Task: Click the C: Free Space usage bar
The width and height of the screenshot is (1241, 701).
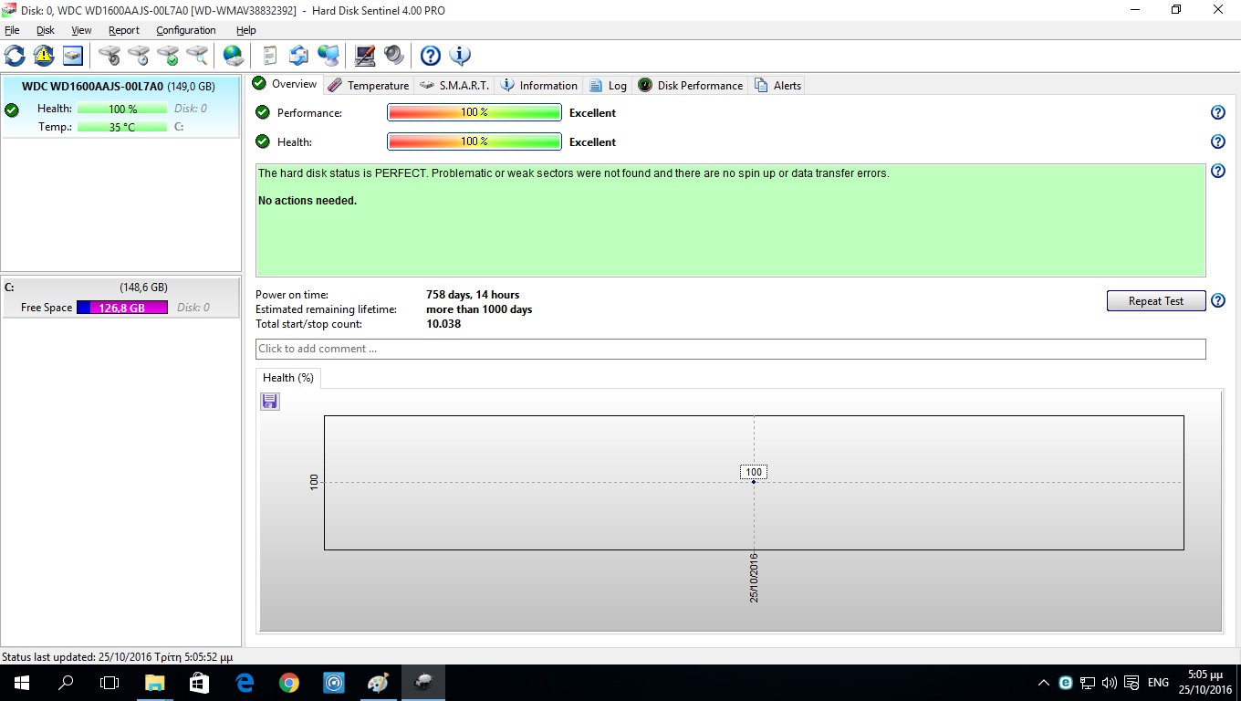Action: [122, 308]
